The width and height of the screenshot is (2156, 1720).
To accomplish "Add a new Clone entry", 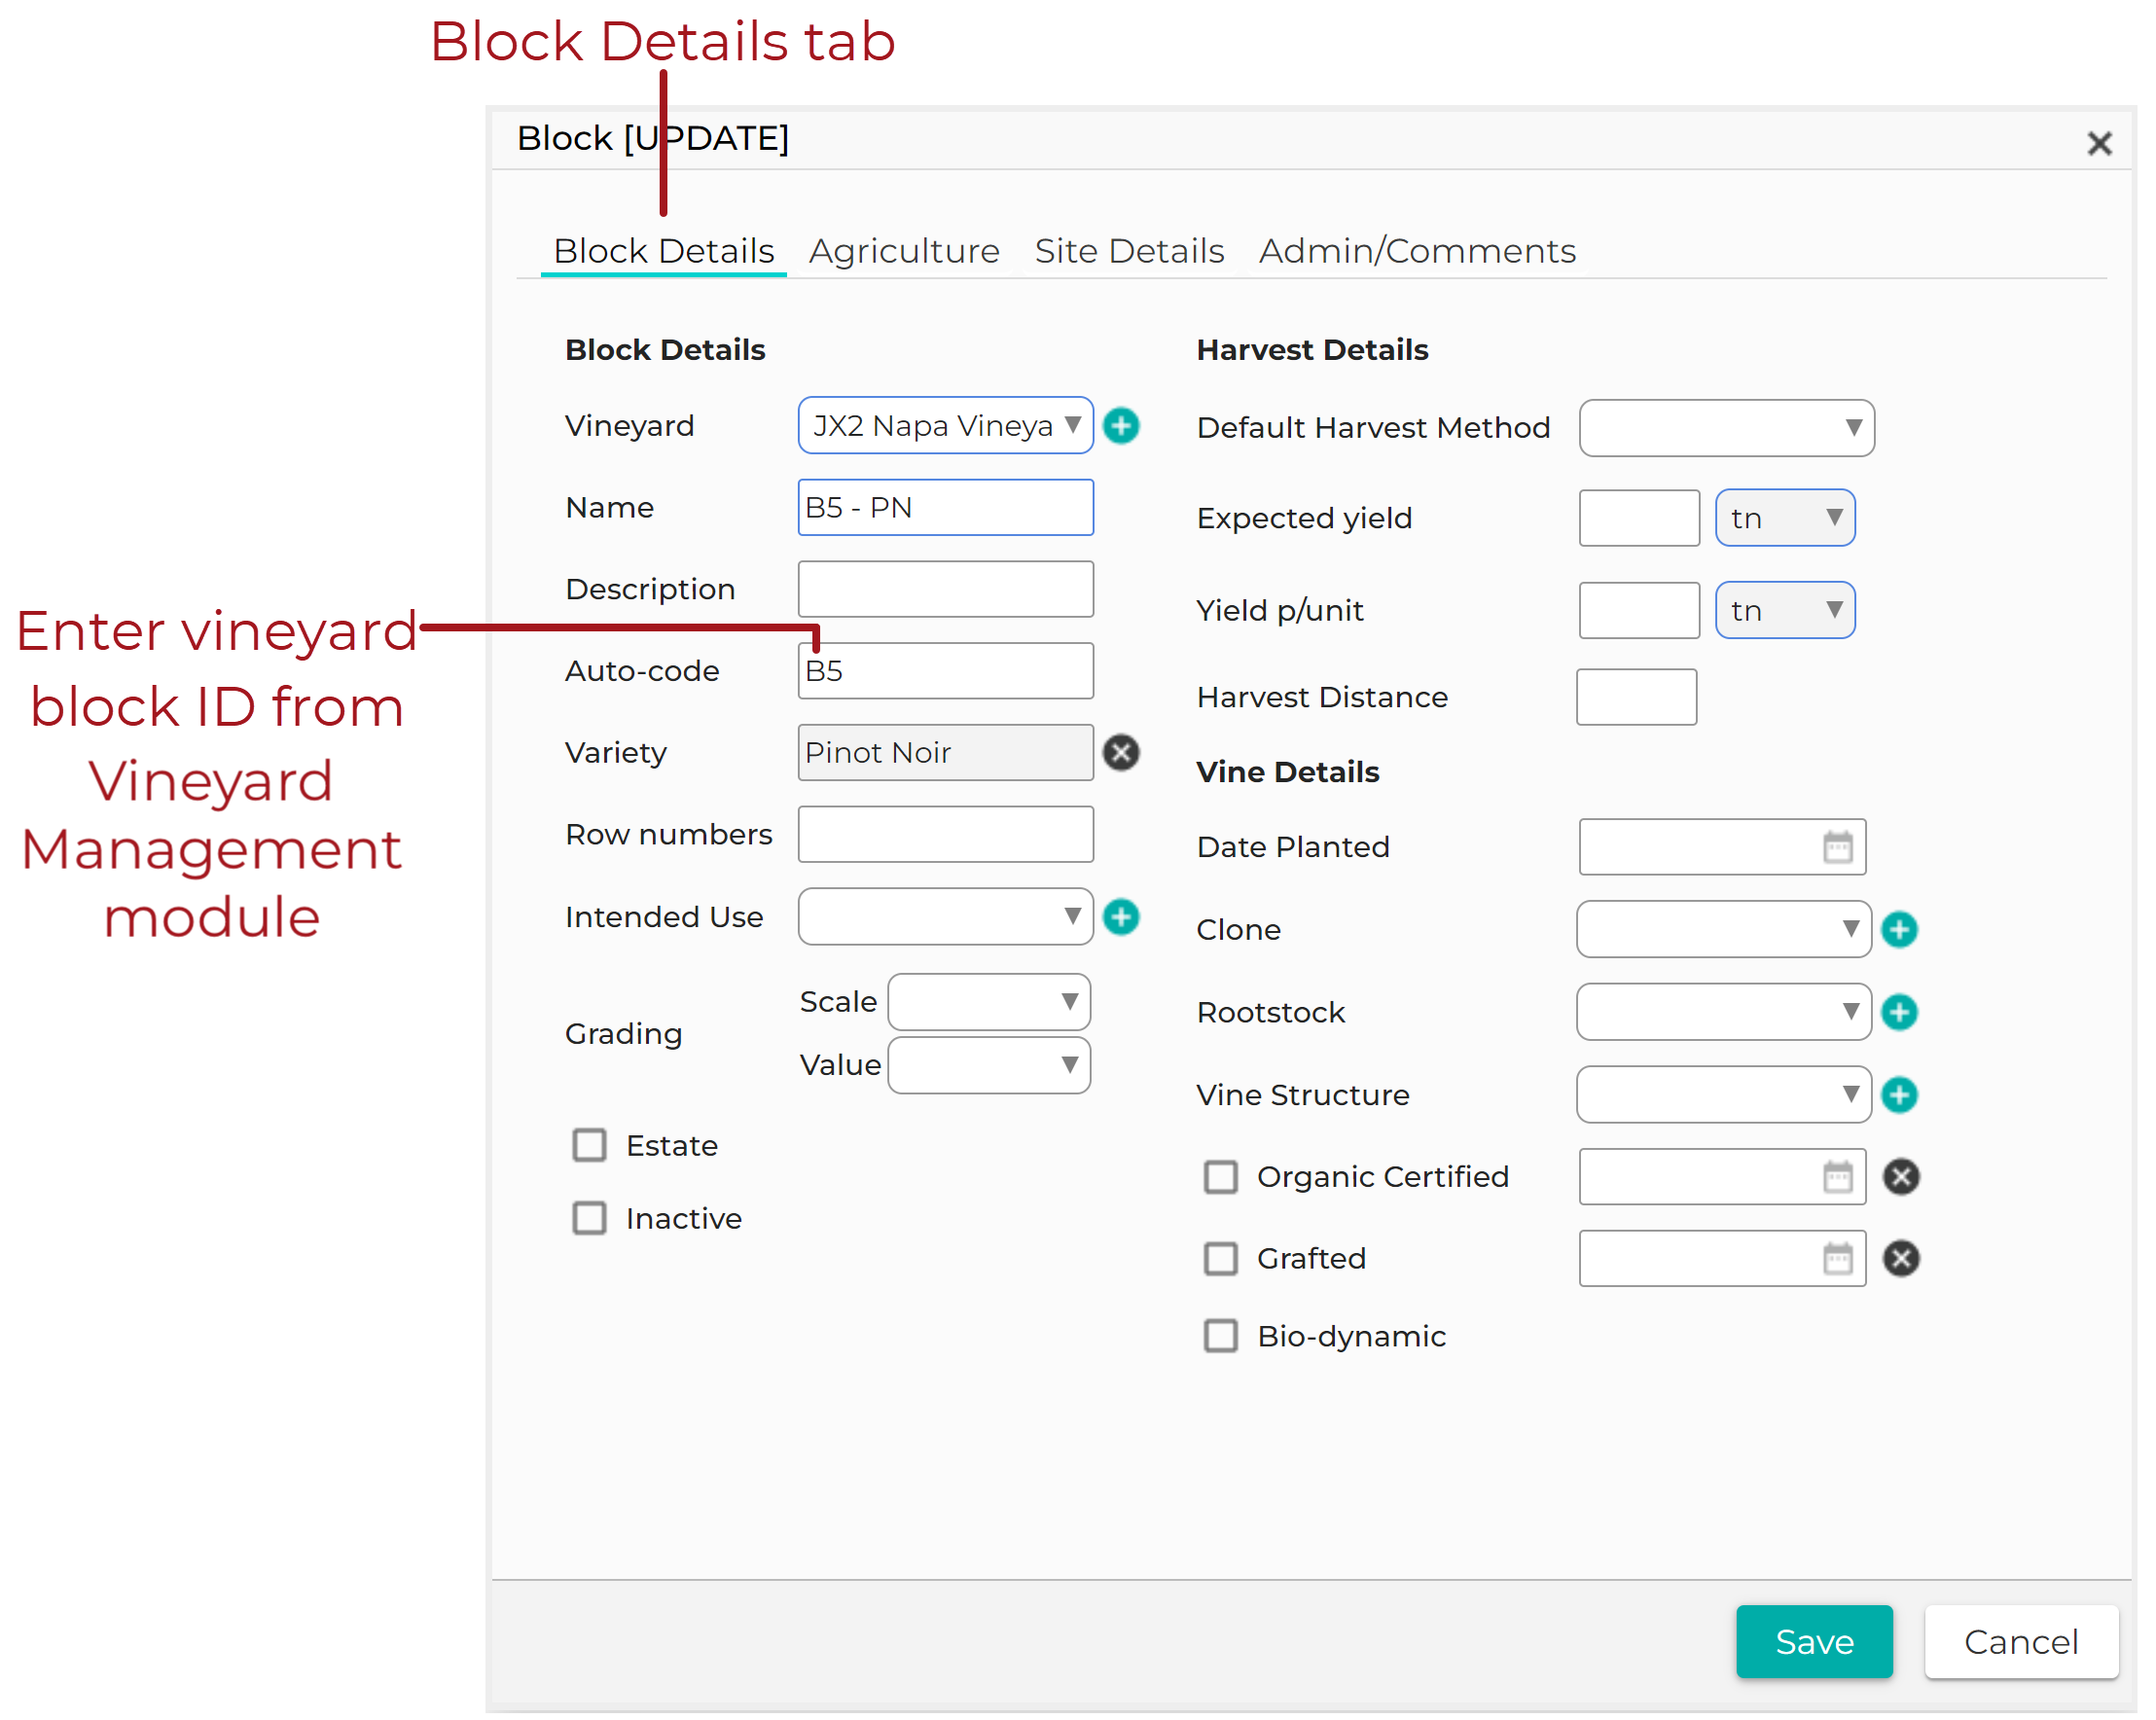I will [x=1899, y=930].
